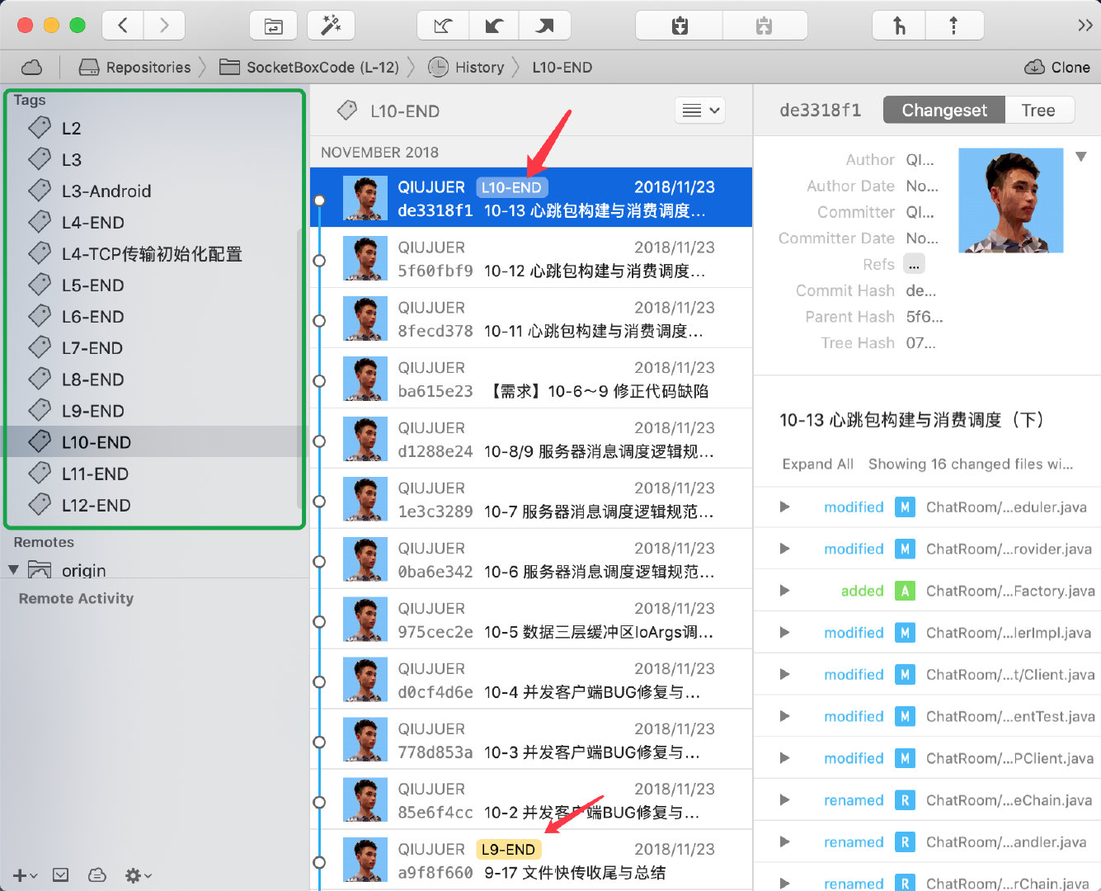Viewport: 1101px width, 891px height.
Task: Select the L12-END tag
Action: 153,504
